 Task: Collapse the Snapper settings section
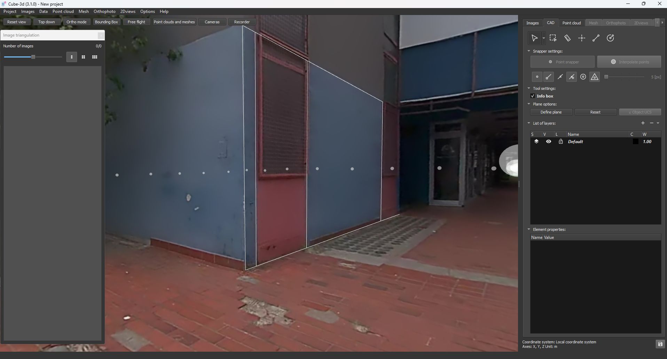[x=529, y=51]
